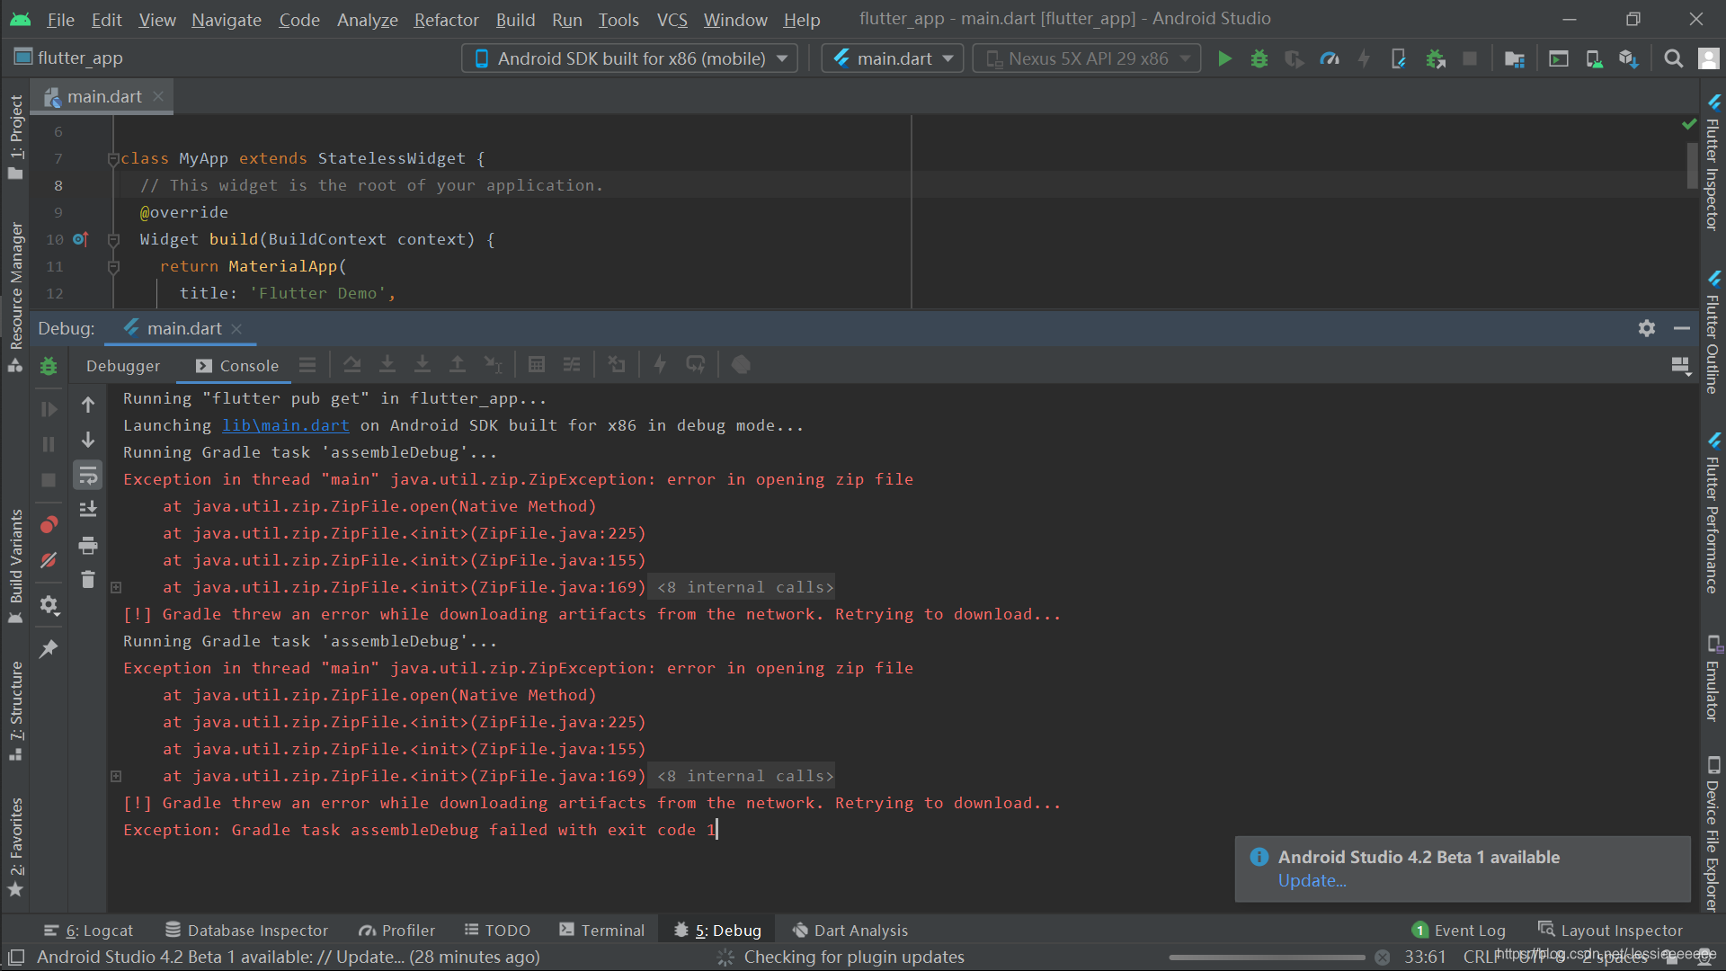Collapse build method code fold
Screen dimensions: 1726x971
pos(113,240)
